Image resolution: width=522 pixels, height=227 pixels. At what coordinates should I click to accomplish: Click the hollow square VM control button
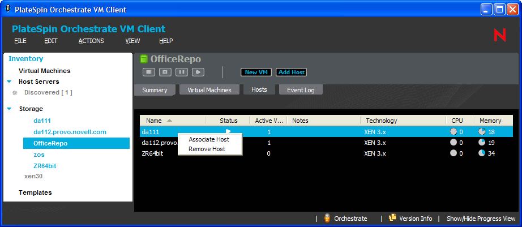point(165,72)
